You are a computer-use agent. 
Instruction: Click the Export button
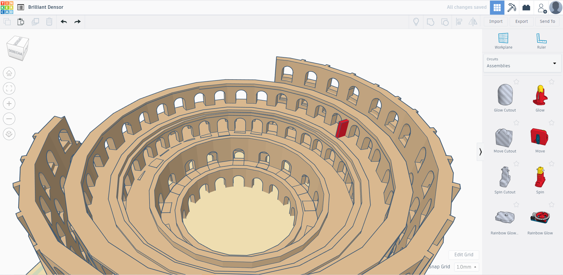(522, 21)
